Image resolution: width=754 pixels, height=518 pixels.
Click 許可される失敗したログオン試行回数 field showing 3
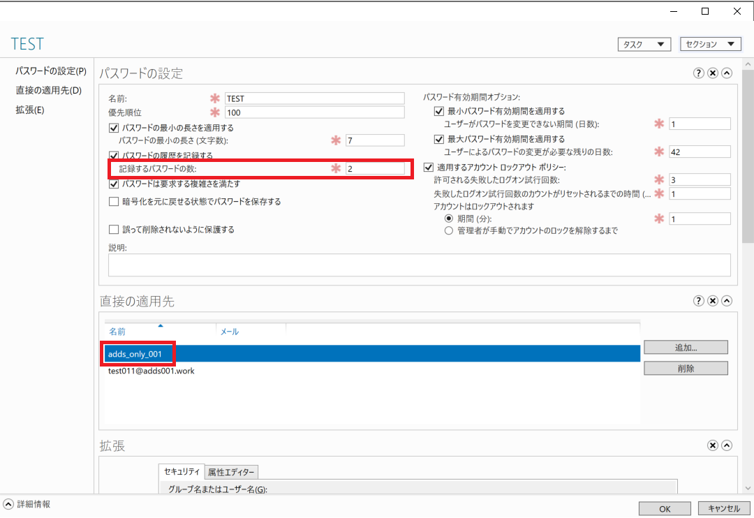tap(700, 180)
